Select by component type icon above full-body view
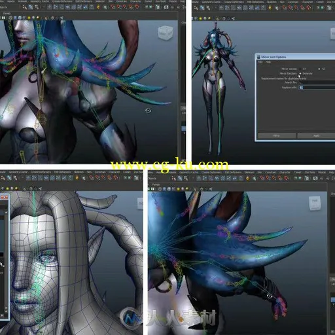Viewport: 335px width, 335px height. [x=208, y=8]
